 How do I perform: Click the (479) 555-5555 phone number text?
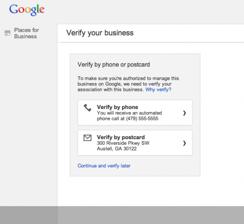point(142,119)
